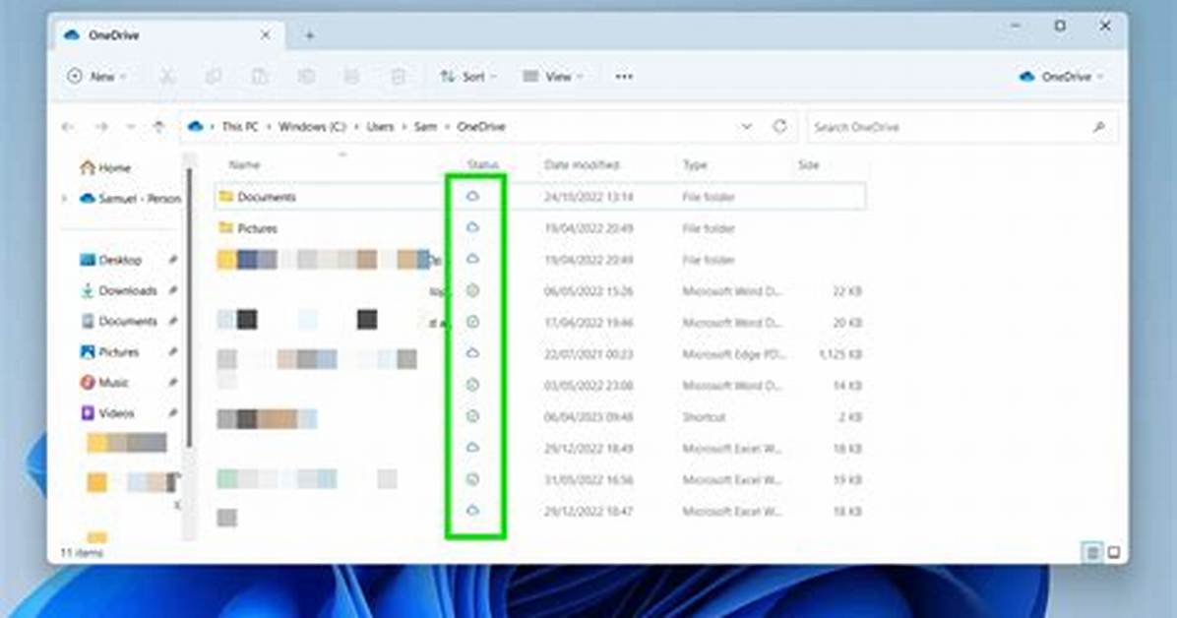The height and width of the screenshot is (618, 1177).
Task: Sort by the Status column header
Action: 482,164
